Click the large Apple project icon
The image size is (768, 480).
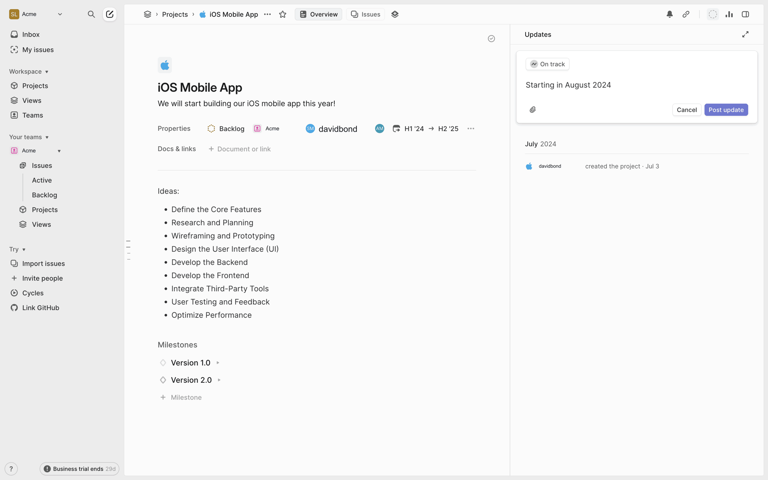tap(165, 65)
